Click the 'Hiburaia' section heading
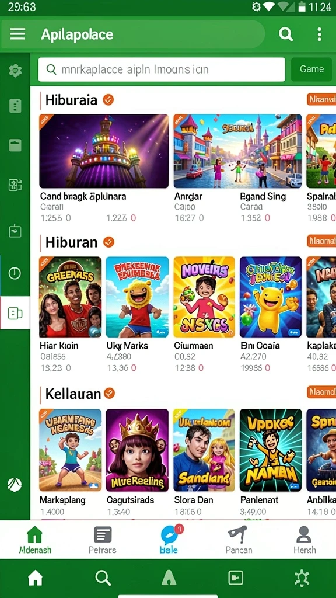Screen dimensions: 336x598 point(71,100)
